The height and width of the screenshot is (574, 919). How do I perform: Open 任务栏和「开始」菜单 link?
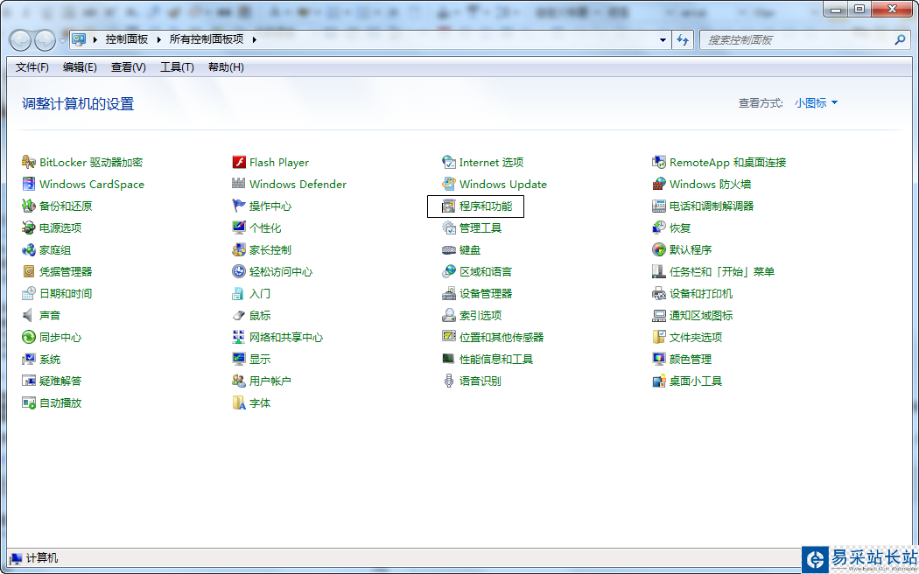tap(722, 272)
